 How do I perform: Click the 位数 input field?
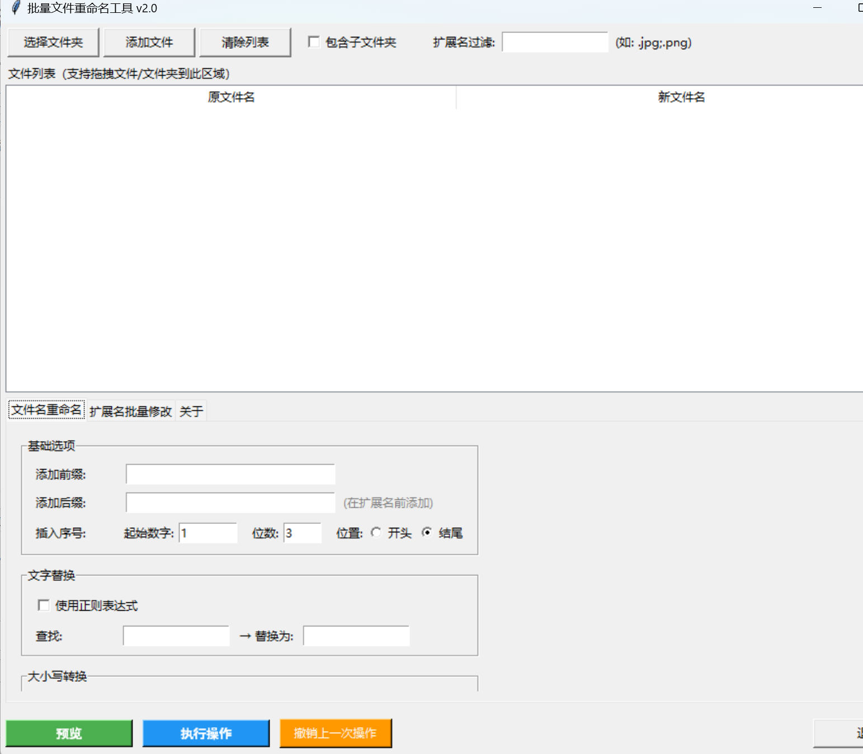tap(303, 533)
